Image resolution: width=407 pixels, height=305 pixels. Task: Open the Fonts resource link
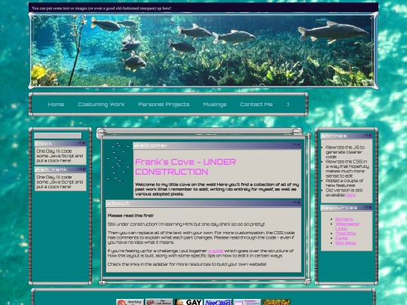(x=341, y=238)
